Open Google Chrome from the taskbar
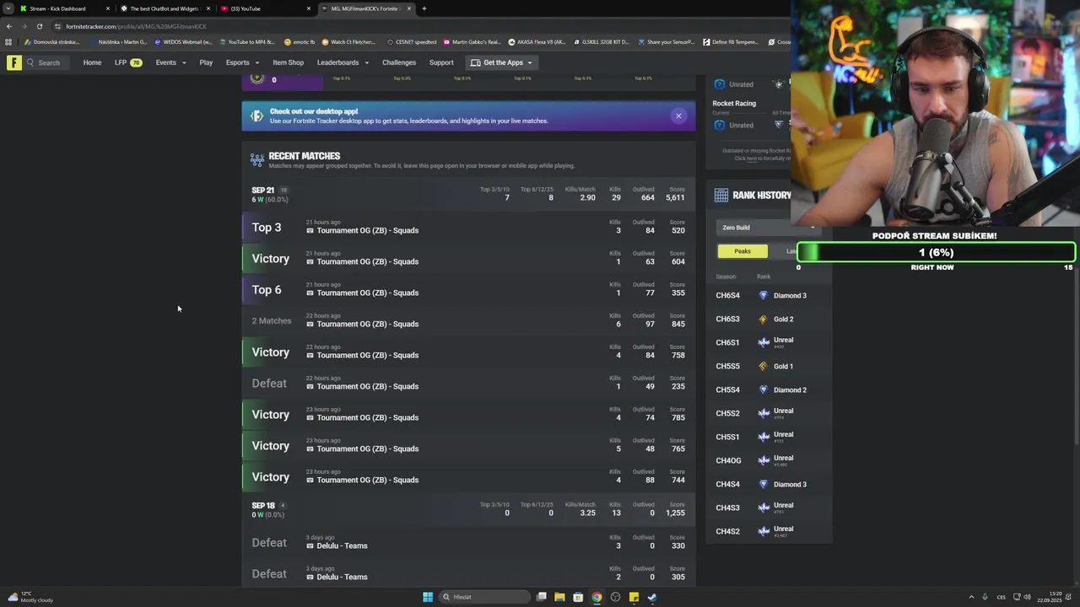 597,598
